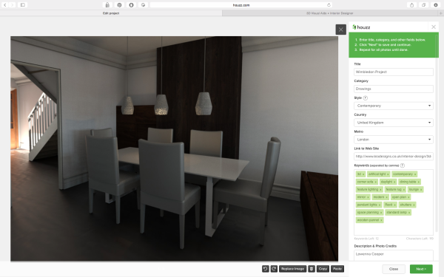
Task: Open the Keywords help question mark
Action: (x=403, y=165)
